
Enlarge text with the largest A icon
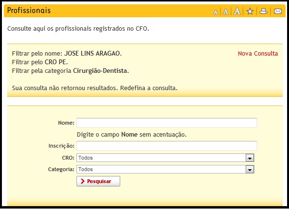[237, 12]
